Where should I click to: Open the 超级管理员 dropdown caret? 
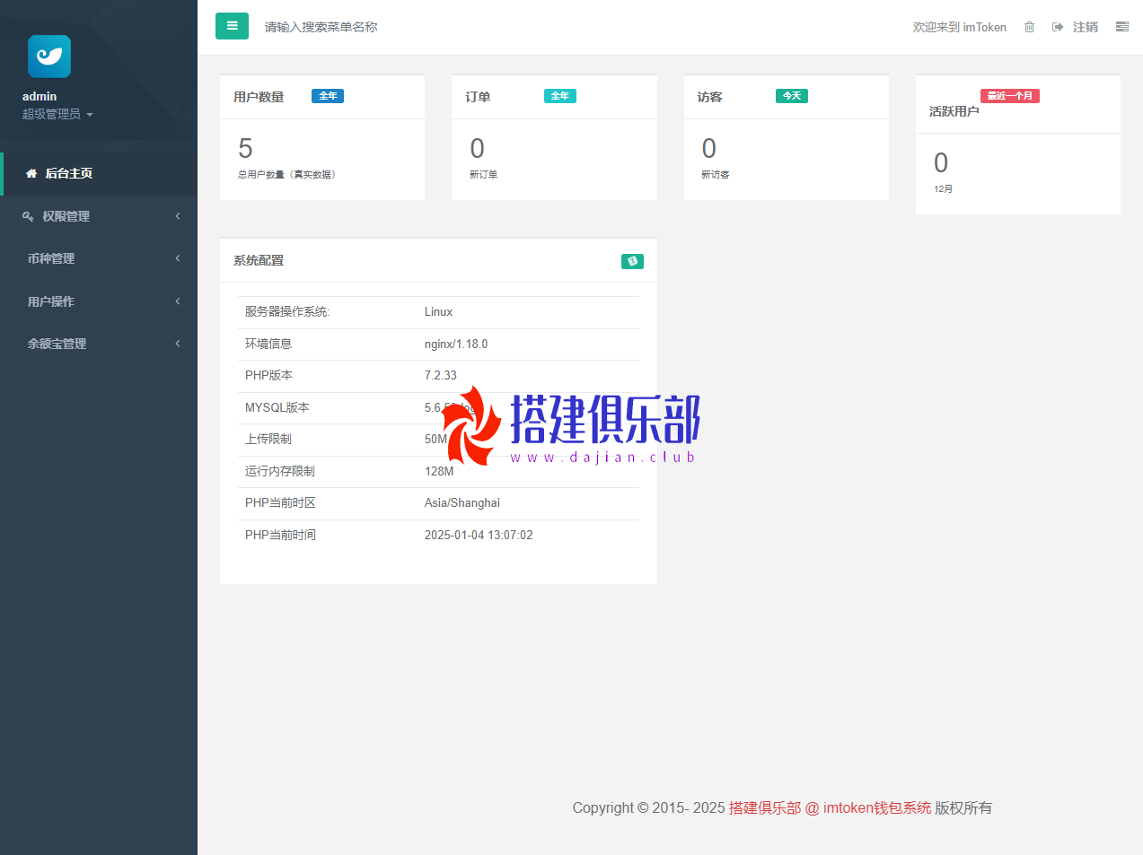(x=90, y=115)
